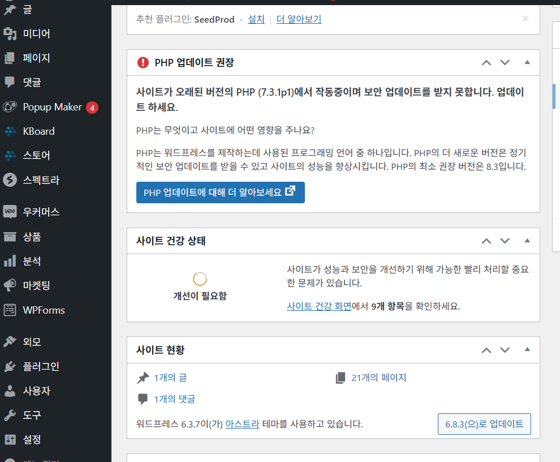
Task: Move 사이트 현황 panel up
Action: pos(486,350)
